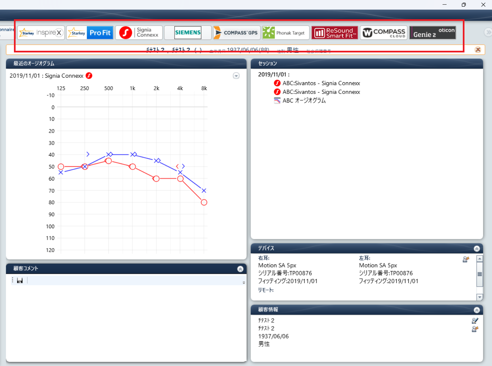Screen dimensions: 492x366
Task: Collapse the デバイス panel
Action: [x=477, y=249]
